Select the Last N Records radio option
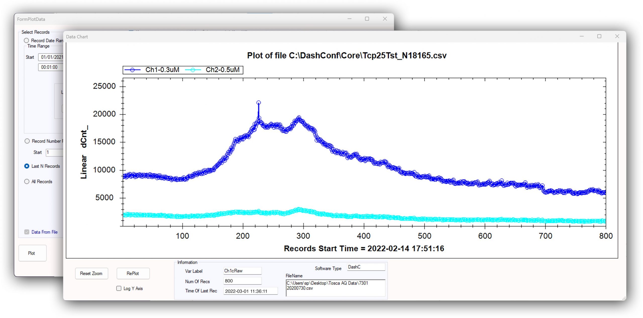 point(27,166)
